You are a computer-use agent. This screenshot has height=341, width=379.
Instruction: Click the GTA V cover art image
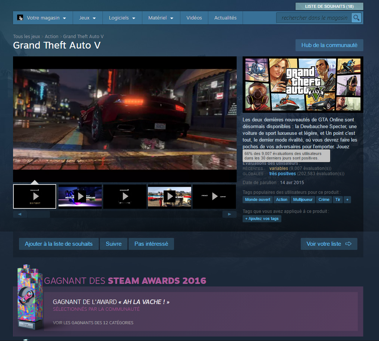point(303,84)
